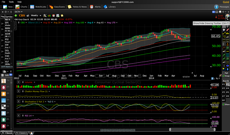Open Library from the toolbar
Image resolution: width=230 pixels, height=135 pixels.
tap(109, 7)
